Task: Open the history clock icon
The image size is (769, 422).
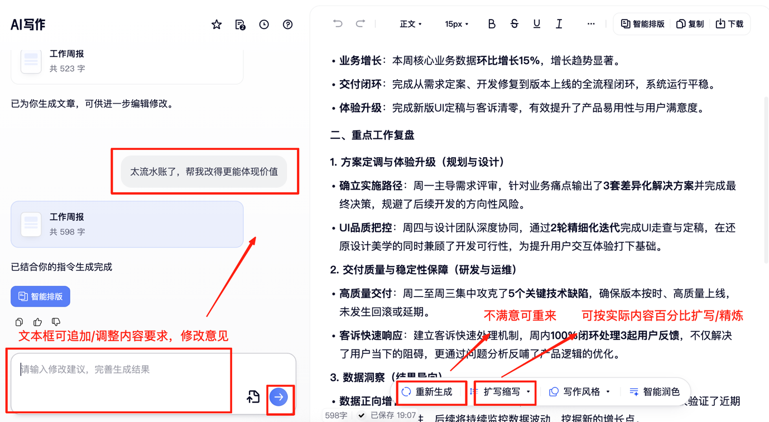Action: click(x=264, y=25)
